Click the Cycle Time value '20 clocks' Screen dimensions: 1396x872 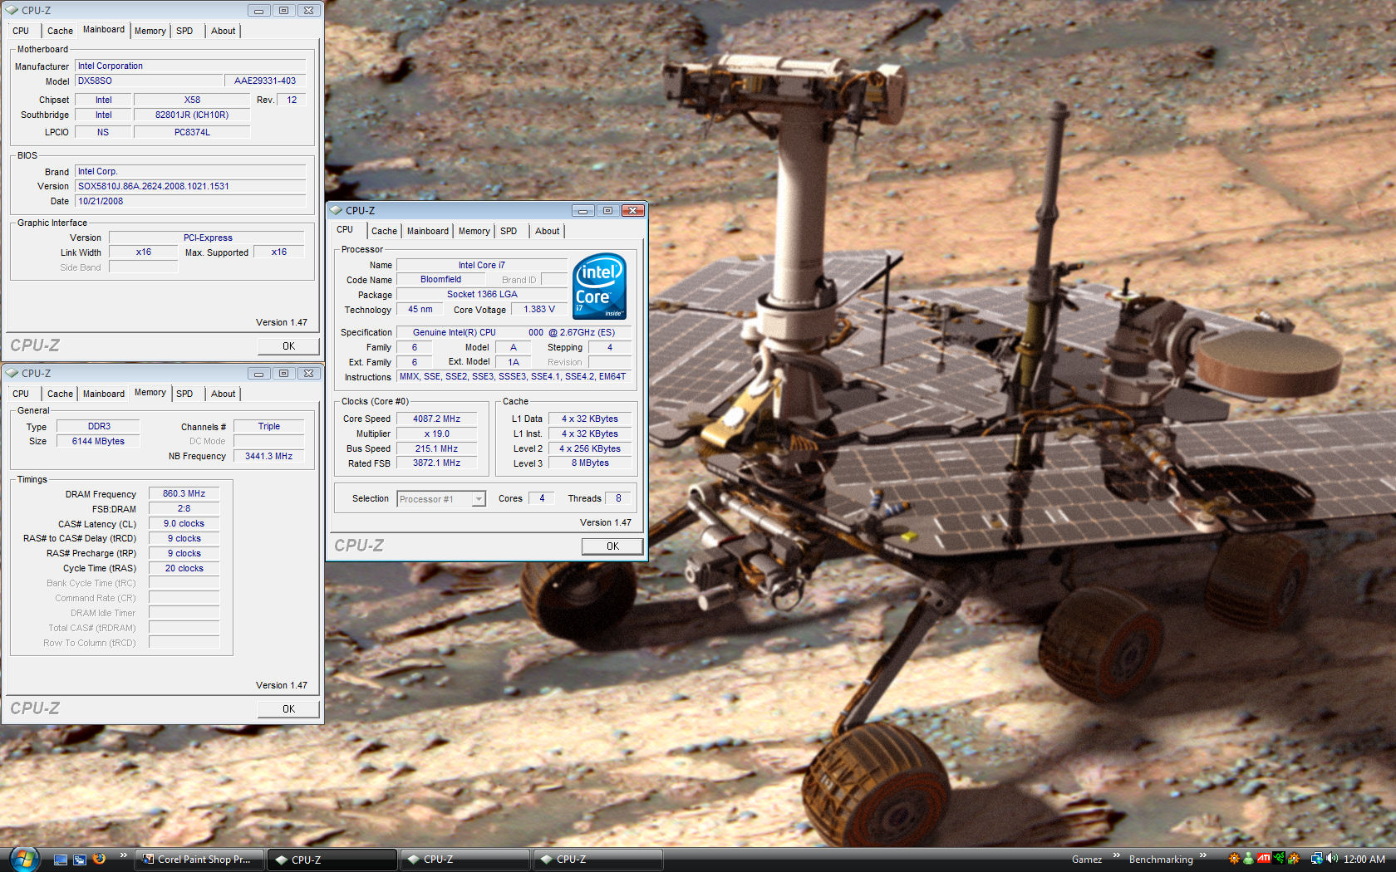coord(184,568)
